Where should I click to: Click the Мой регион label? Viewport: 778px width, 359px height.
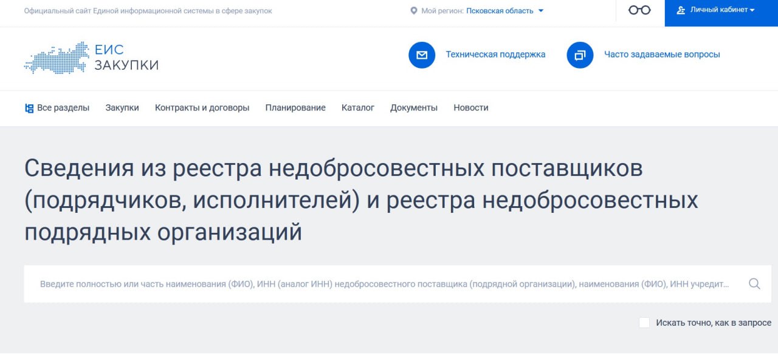[x=442, y=11]
